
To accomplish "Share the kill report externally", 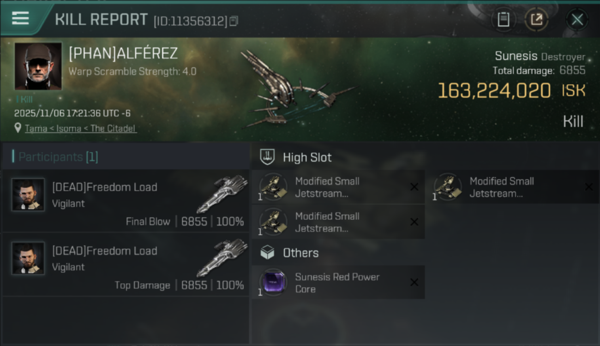I will pos(536,20).
